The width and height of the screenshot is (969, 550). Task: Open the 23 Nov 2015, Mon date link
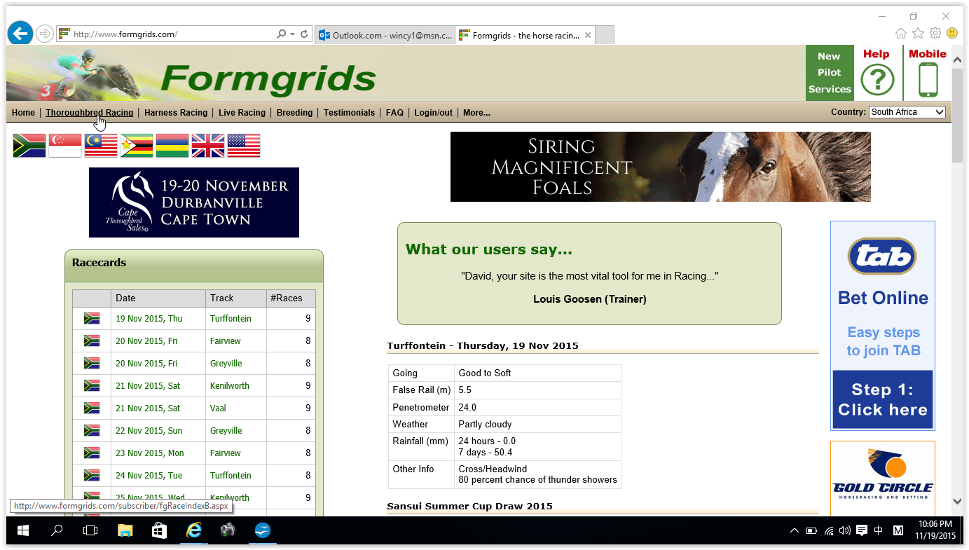click(x=150, y=453)
